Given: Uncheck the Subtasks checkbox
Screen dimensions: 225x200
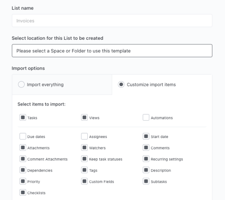Looking at the screenshot, I should pyautogui.click(x=146, y=181).
